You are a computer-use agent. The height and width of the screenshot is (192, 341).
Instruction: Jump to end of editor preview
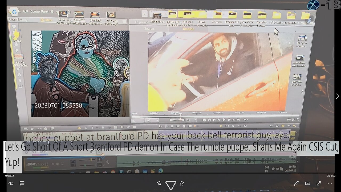point(238,120)
